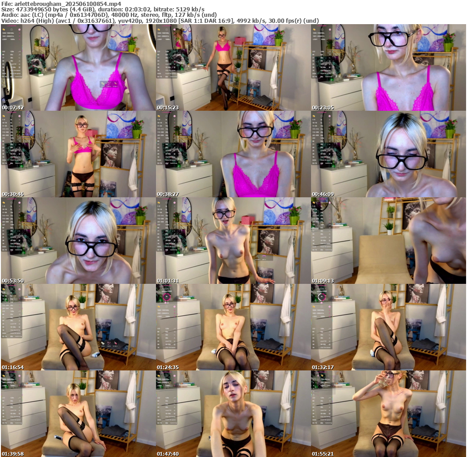Image resolution: width=467 pixels, height=457 pixels.
Task: Click the Audio aac stream info line
Action: point(109,15)
